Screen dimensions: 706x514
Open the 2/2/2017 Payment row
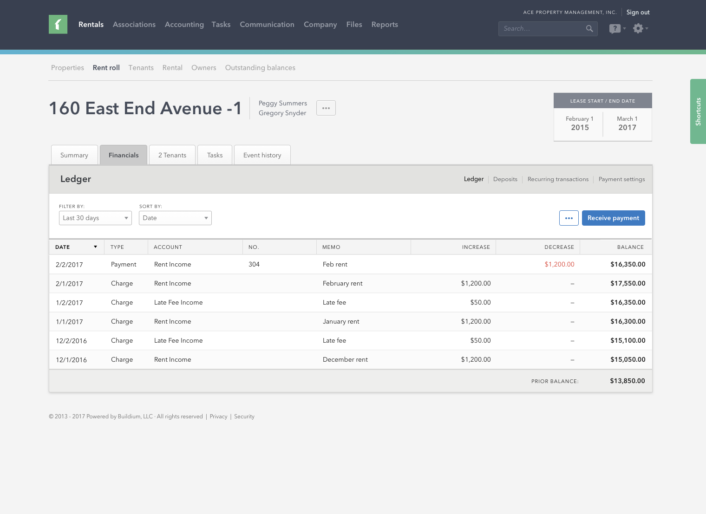[x=351, y=264]
